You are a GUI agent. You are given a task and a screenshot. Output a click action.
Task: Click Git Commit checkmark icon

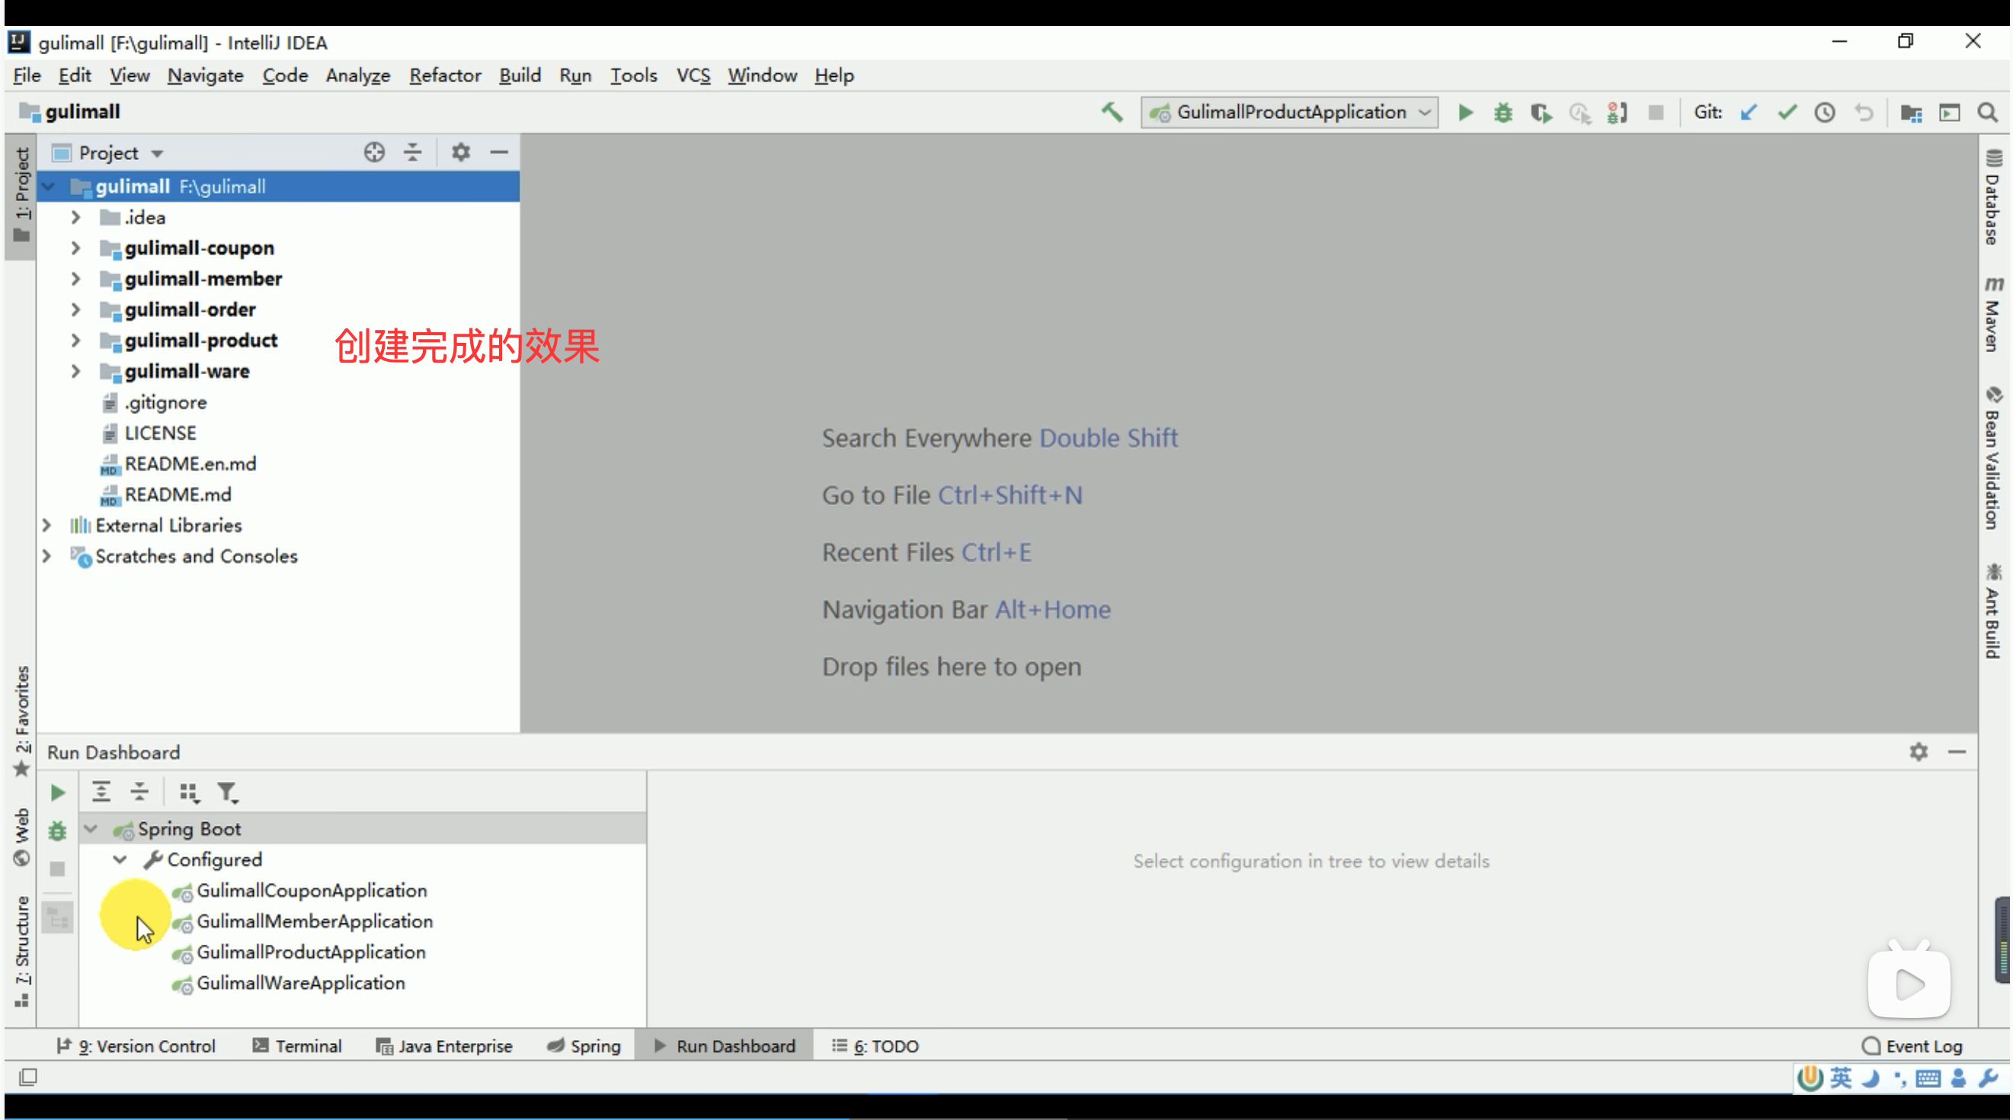[1787, 112]
